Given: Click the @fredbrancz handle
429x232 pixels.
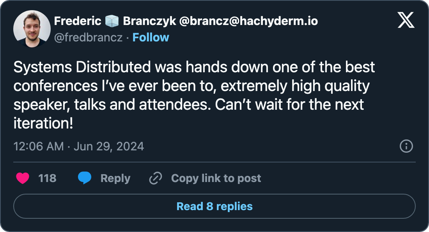Looking at the screenshot, I should point(88,37).
